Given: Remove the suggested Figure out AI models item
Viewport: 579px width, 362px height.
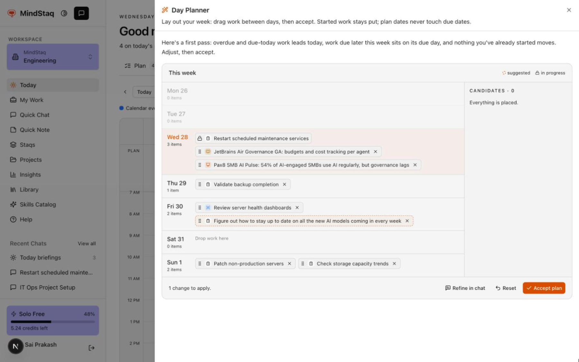Looking at the screenshot, I should pyautogui.click(x=407, y=221).
